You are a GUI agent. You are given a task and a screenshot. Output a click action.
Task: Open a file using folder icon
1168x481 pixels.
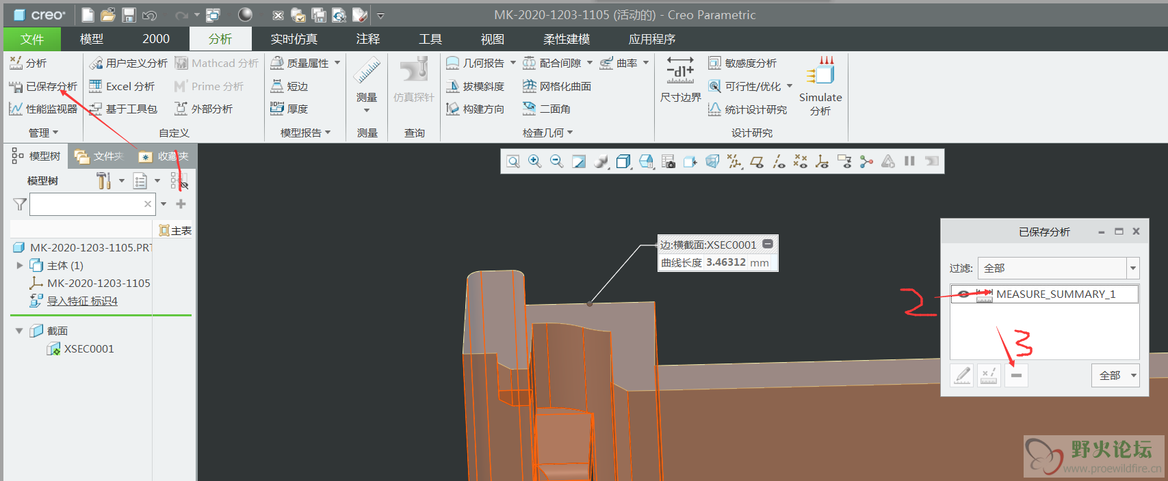click(x=108, y=14)
